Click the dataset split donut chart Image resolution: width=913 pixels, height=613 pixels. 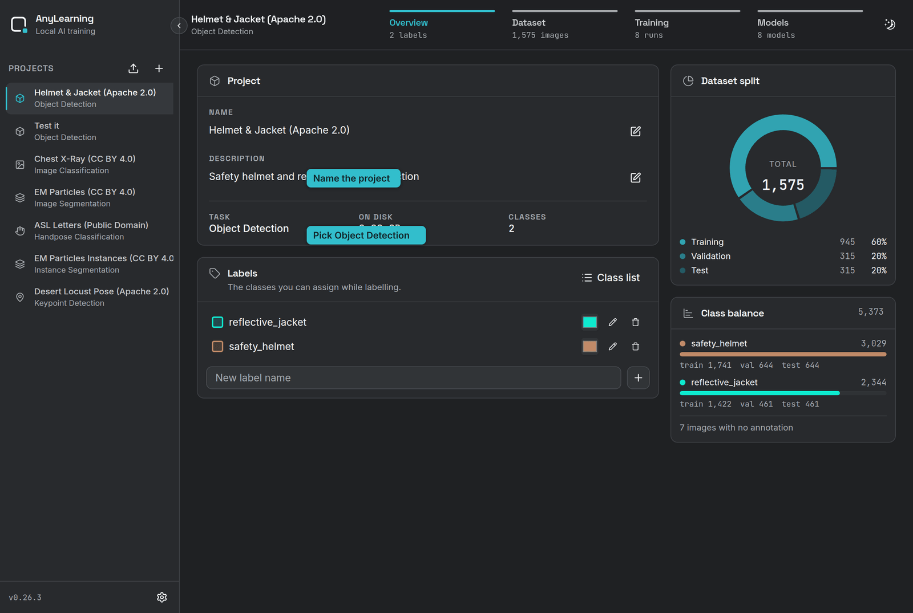(x=783, y=168)
